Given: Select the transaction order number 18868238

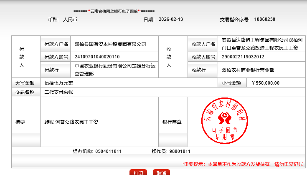Looking at the screenshot, I should (x=265, y=19).
